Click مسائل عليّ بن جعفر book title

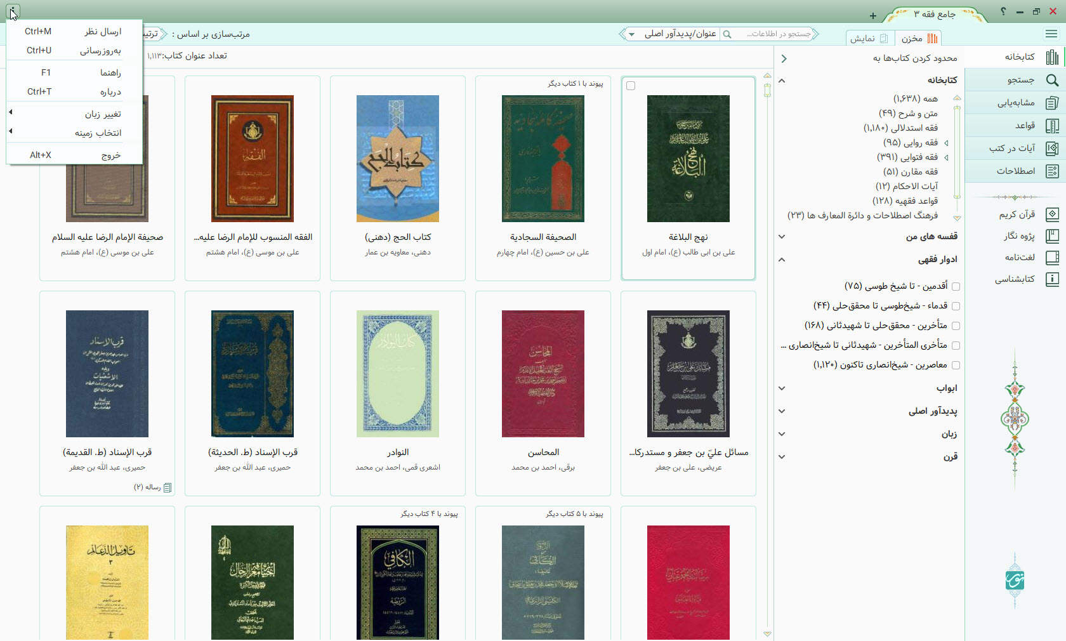pyautogui.click(x=688, y=453)
